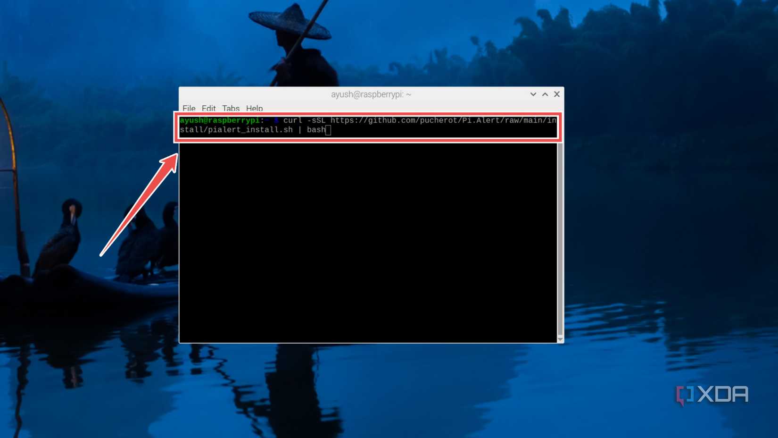Click the terminal scrollbar track

pos(560,236)
